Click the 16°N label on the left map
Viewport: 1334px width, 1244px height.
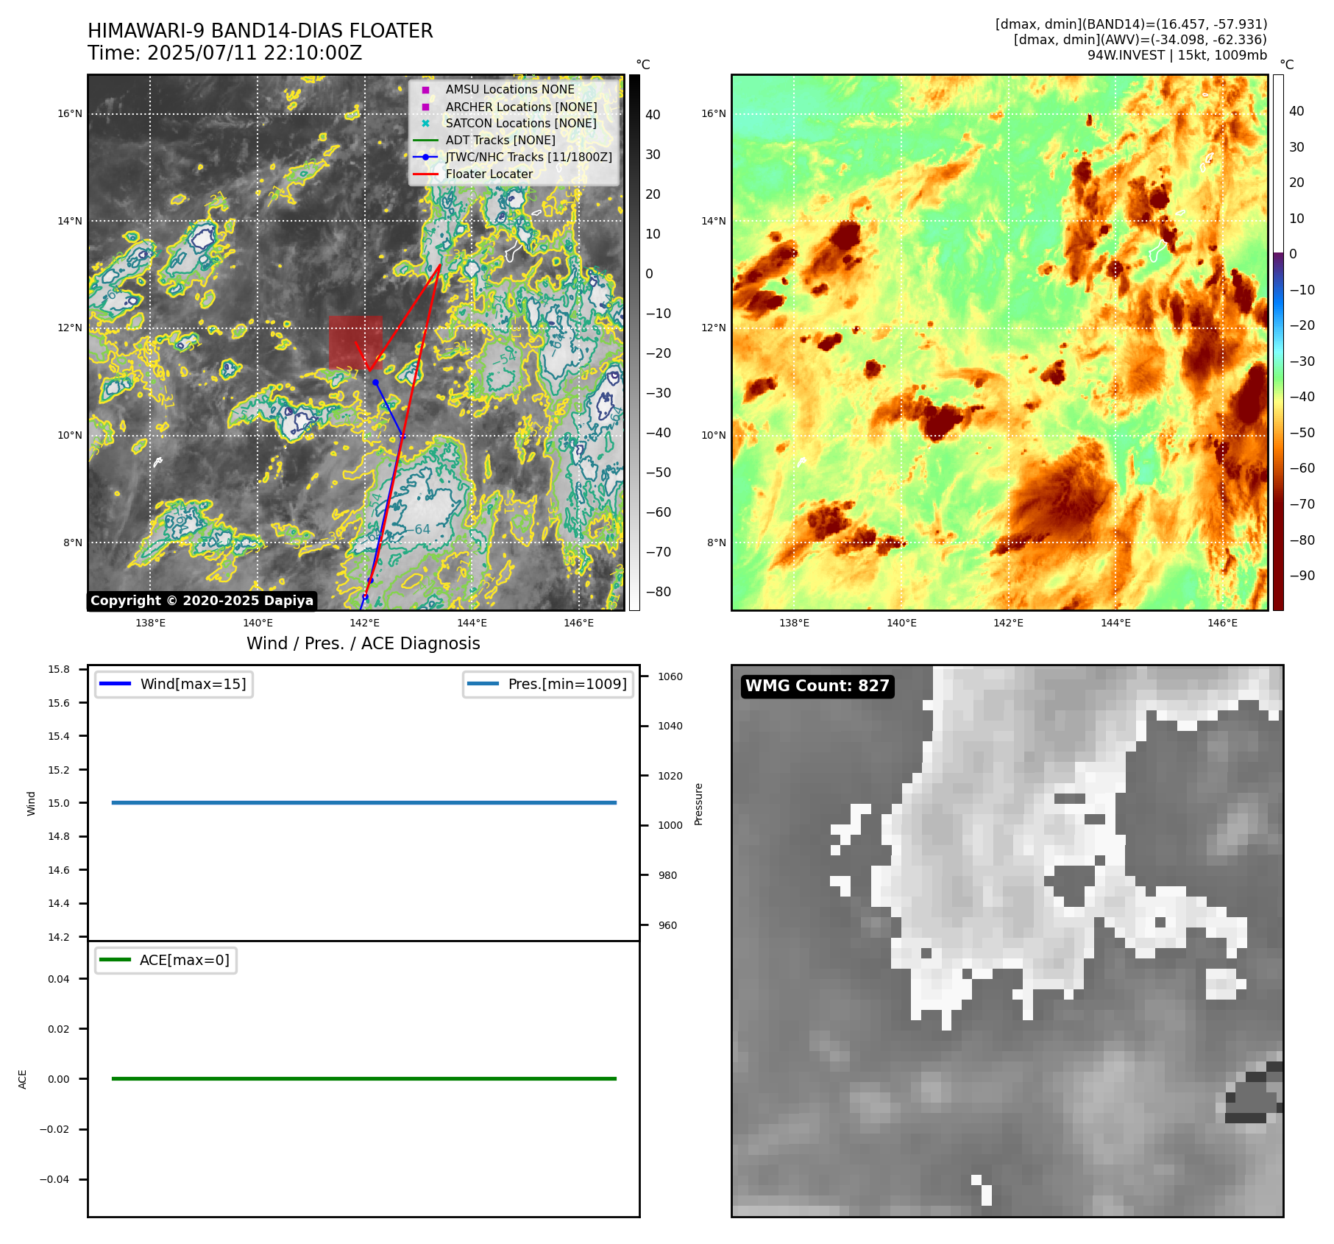click(x=70, y=113)
